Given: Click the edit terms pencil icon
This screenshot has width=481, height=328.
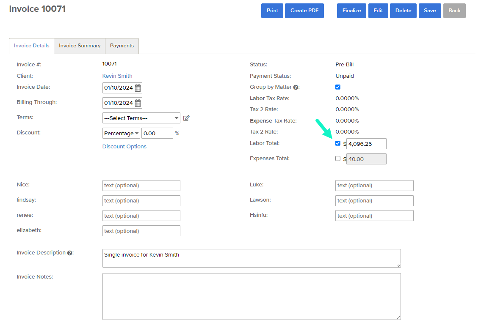Looking at the screenshot, I should click(186, 118).
